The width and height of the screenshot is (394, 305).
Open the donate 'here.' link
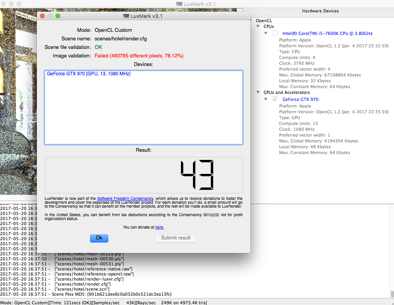point(160,227)
